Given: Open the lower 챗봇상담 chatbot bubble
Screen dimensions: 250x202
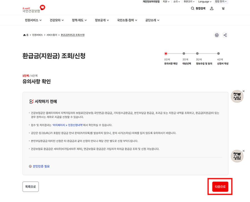Looking at the screenshot, I should click(x=237, y=156).
